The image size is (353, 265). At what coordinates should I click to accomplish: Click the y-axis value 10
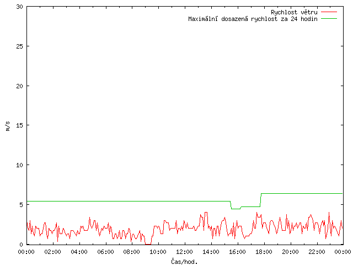point(20,165)
